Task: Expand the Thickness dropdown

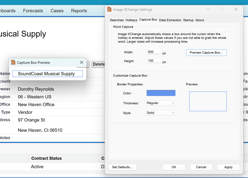Action: click(161, 103)
